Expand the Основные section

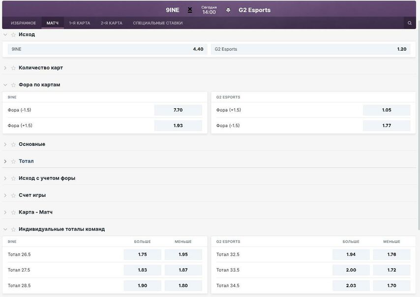[5, 145]
